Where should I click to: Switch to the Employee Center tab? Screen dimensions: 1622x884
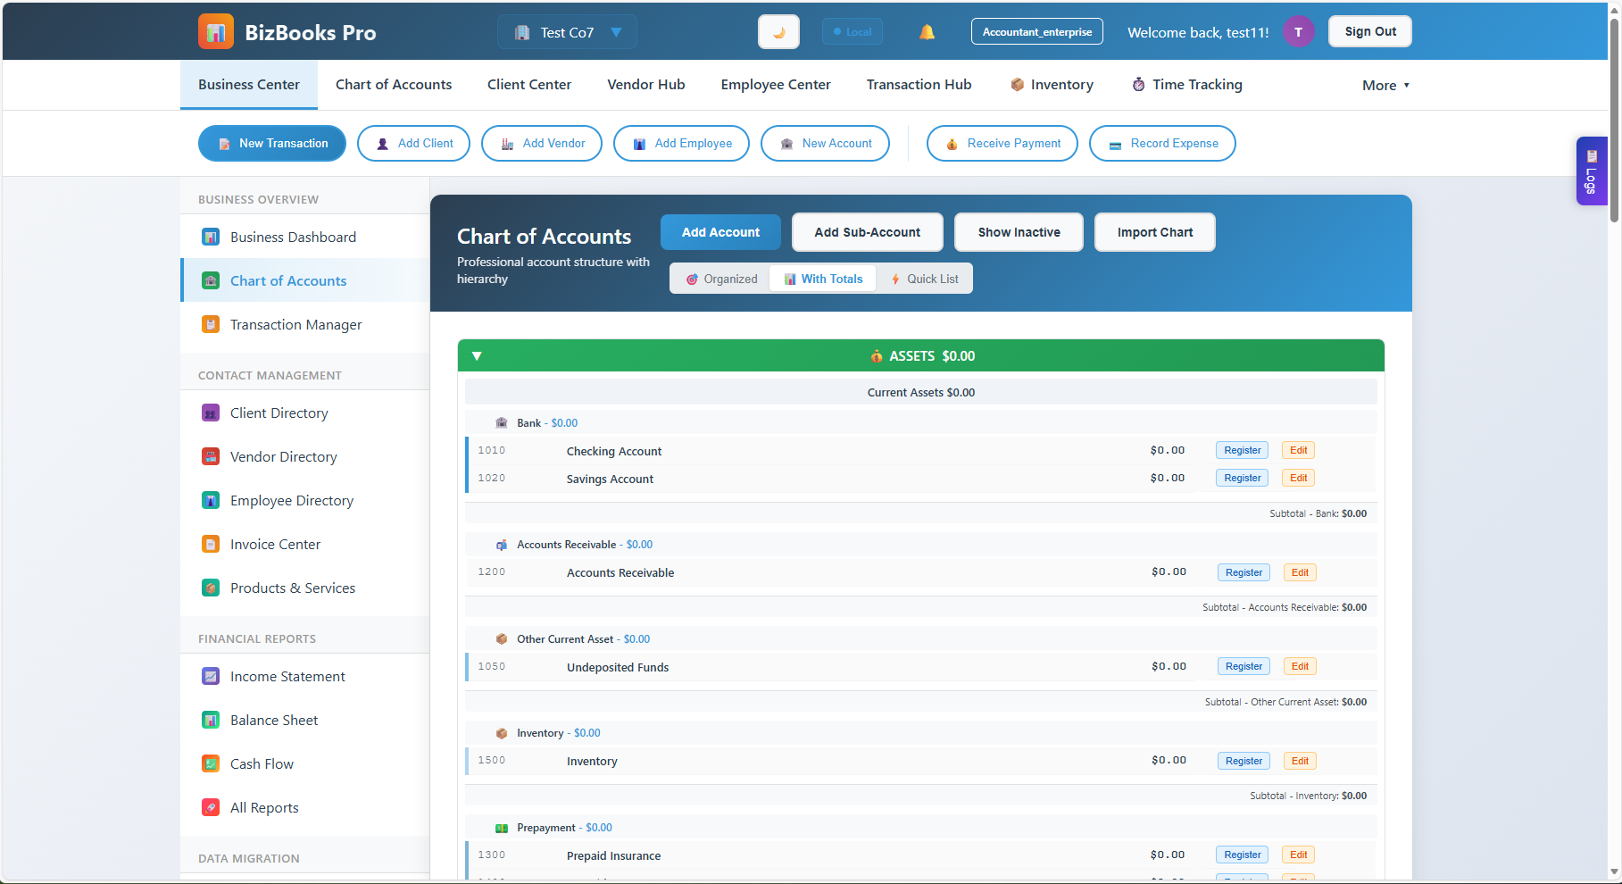coord(775,84)
